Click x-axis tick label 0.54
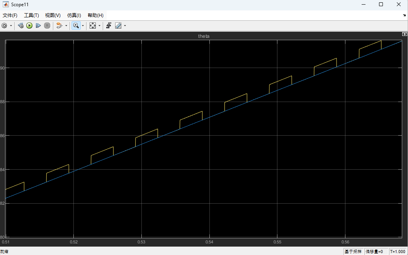 pos(209,242)
